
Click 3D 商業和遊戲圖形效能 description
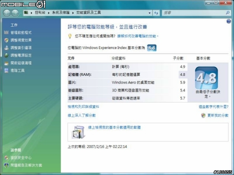pos(131,90)
